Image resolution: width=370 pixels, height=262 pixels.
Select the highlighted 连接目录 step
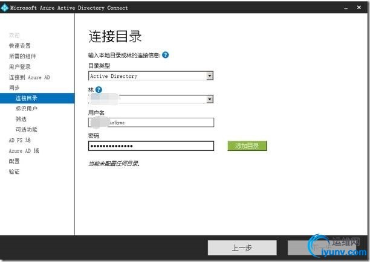pos(37,98)
